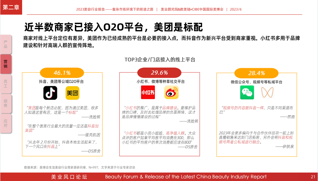Click the quote 小红书的推广，是属于品牌建设
Screen dimensions: 318x181
click(x=159, y=112)
